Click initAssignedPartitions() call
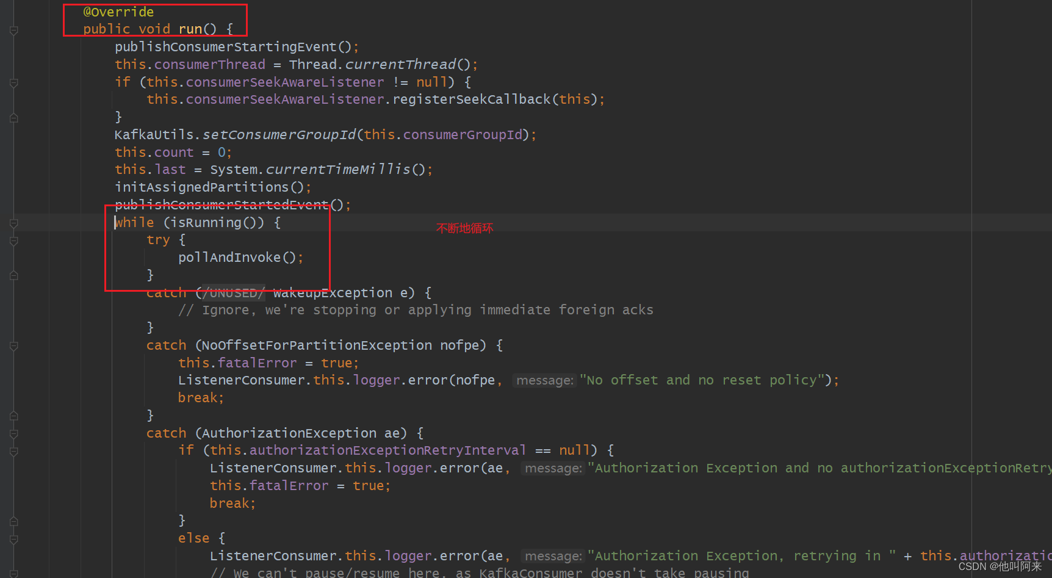 [x=209, y=187]
